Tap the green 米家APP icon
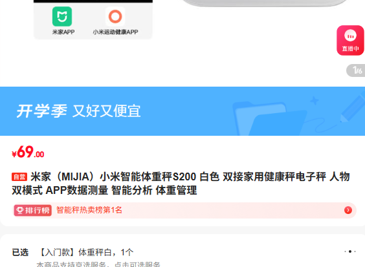This screenshot has width=365, height=267. coord(62,17)
